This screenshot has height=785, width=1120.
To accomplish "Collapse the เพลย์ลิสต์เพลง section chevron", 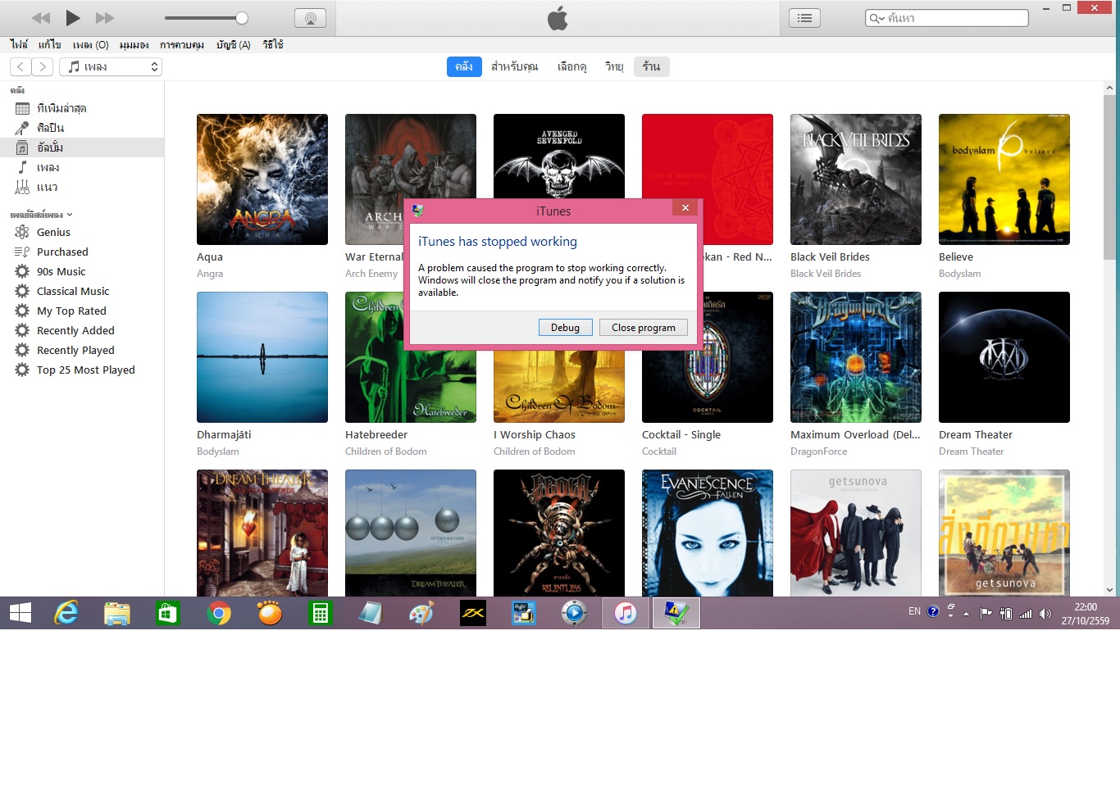I will click(x=70, y=215).
